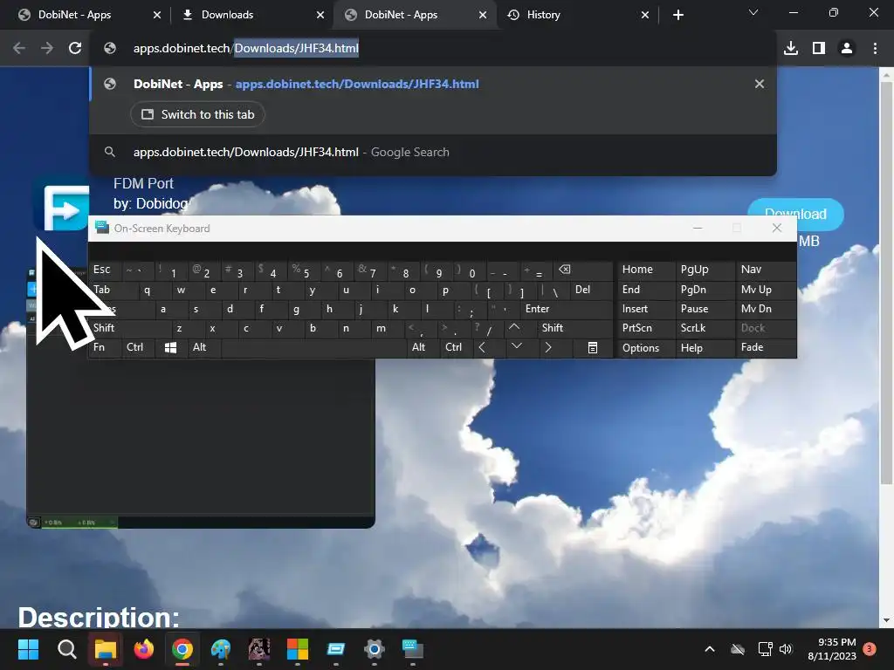Close the Downloads tab

[320, 15]
